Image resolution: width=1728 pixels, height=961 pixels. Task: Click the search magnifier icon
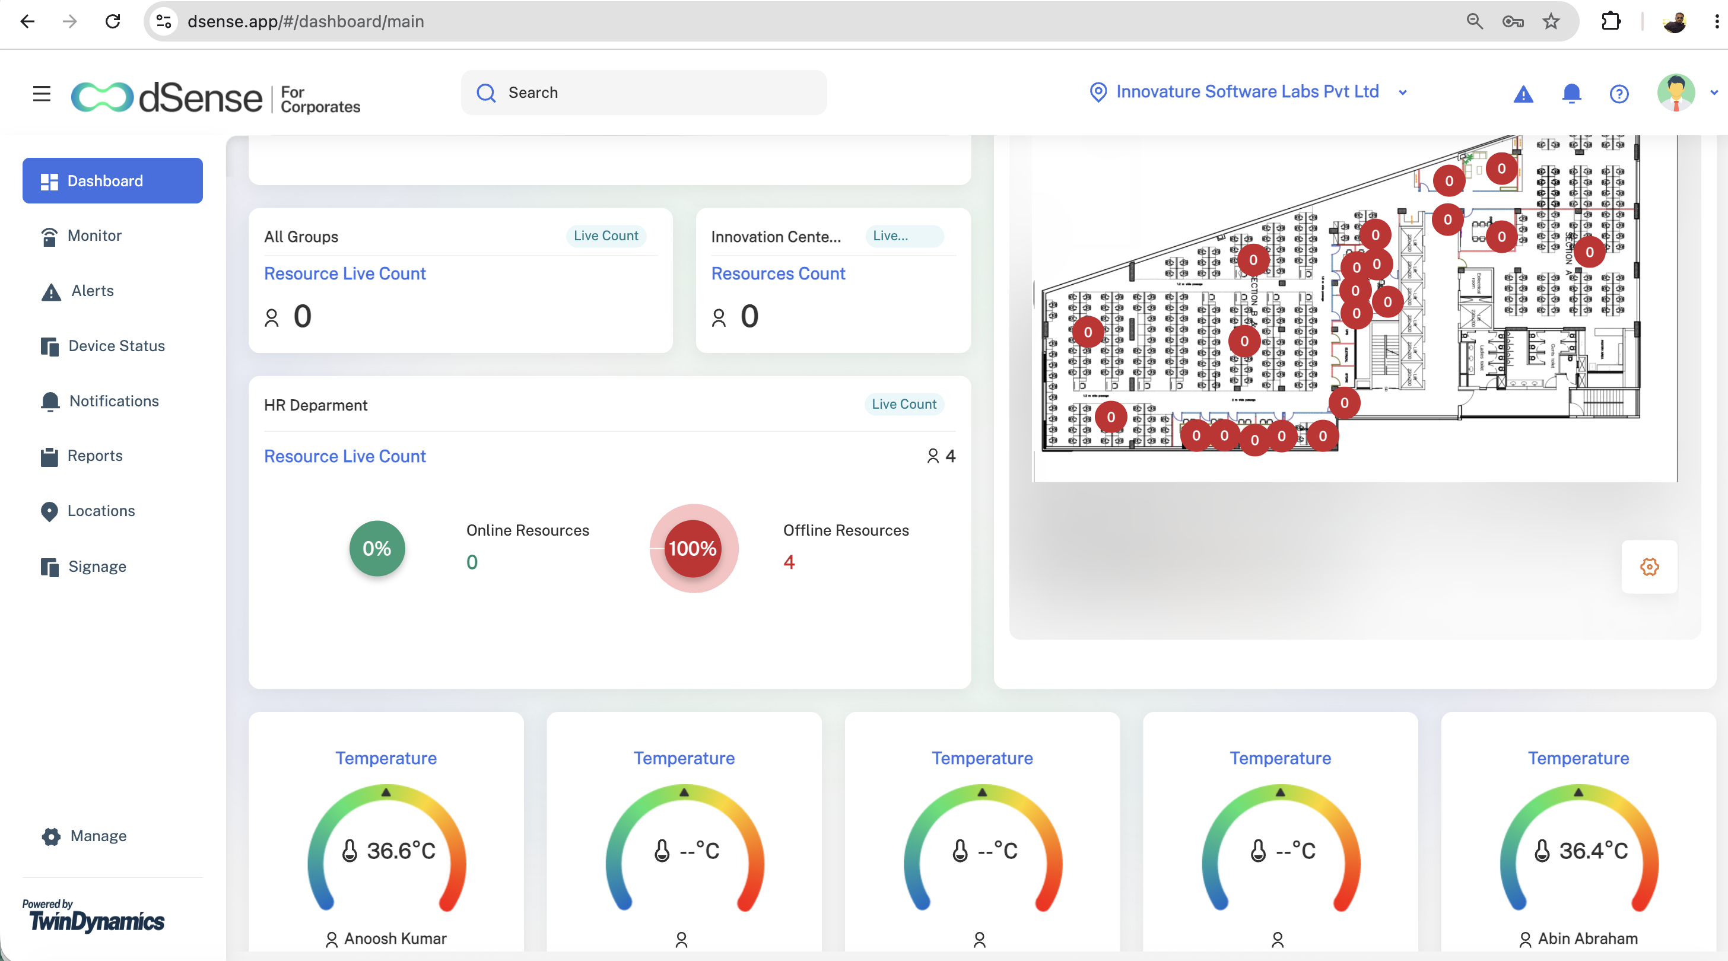[487, 93]
